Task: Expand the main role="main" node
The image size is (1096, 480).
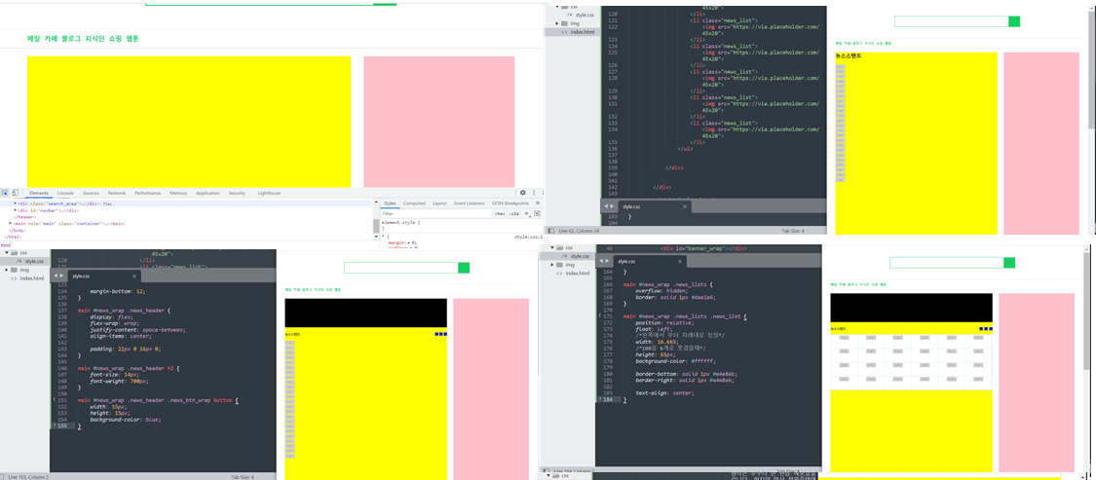Action: [11, 223]
